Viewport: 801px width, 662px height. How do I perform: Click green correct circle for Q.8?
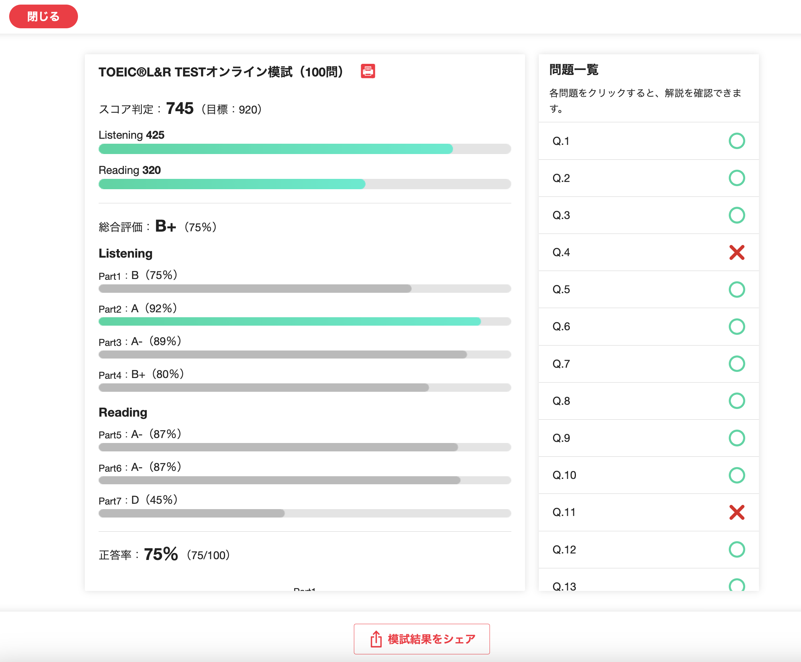click(x=737, y=401)
